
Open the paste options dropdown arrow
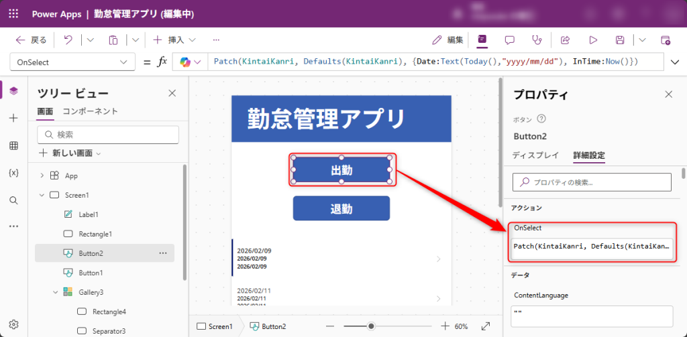[x=136, y=40]
